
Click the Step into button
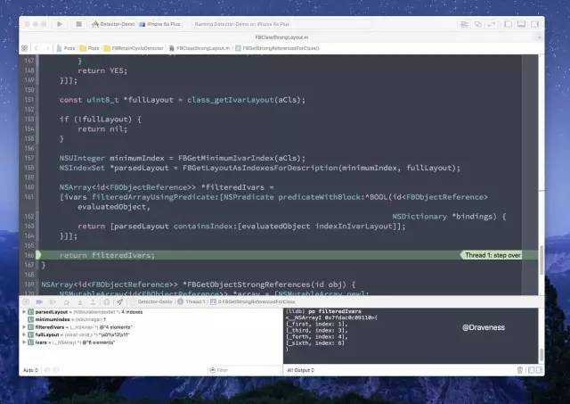79,301
